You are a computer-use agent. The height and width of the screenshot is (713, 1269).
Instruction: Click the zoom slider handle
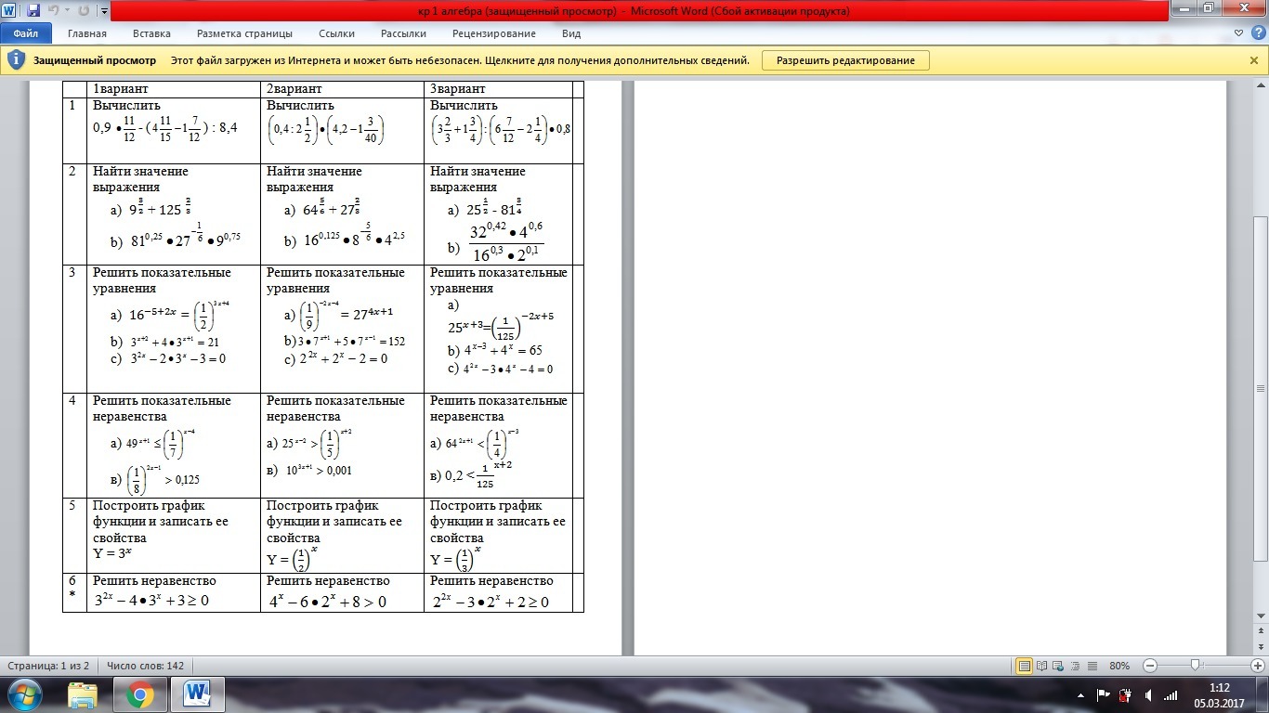click(x=1196, y=666)
